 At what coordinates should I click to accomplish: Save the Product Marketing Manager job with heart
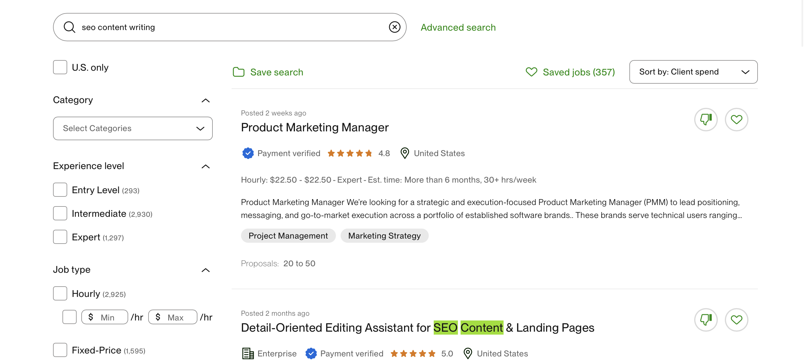click(736, 120)
